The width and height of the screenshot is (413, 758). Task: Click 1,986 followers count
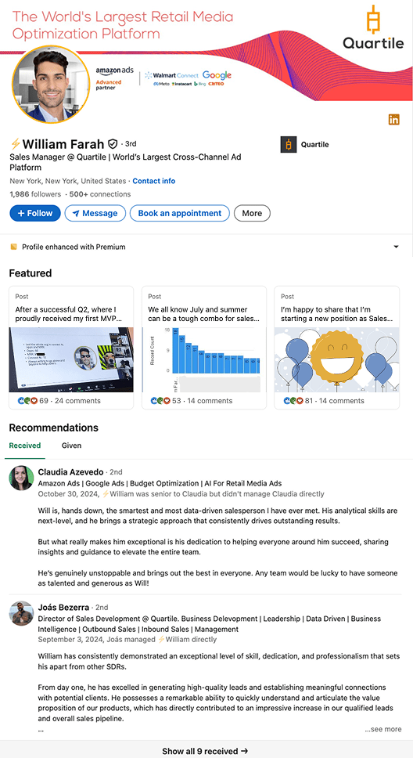click(x=35, y=194)
